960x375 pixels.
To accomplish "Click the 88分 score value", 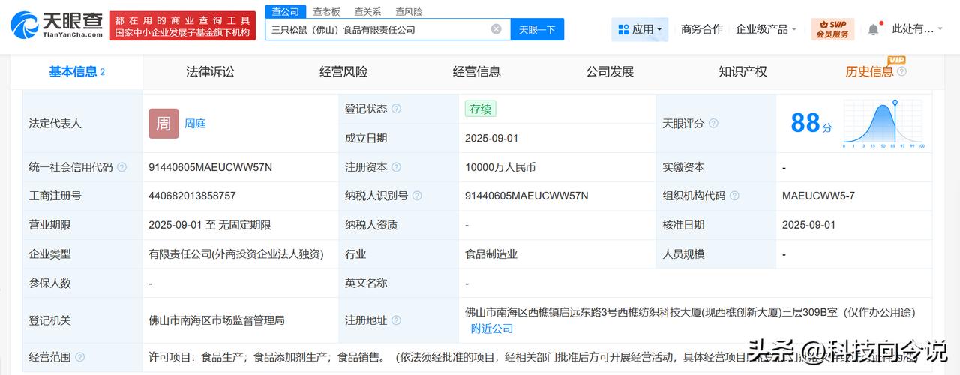I will 811,123.
